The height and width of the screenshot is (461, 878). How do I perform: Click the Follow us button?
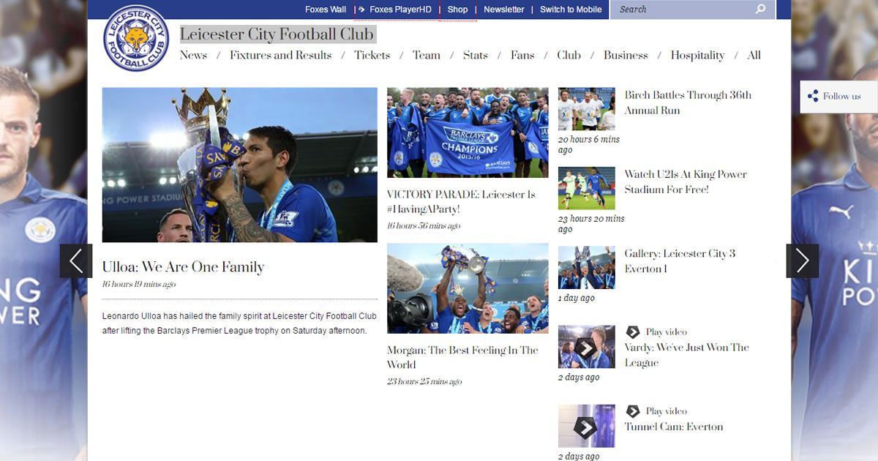pos(838,97)
